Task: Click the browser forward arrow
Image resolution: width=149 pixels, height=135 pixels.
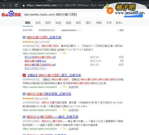Action: [10, 5]
